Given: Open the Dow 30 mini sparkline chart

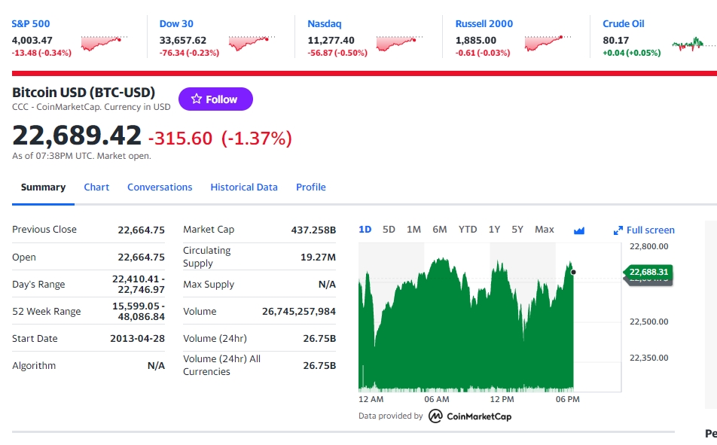Looking at the screenshot, I should click(x=252, y=42).
